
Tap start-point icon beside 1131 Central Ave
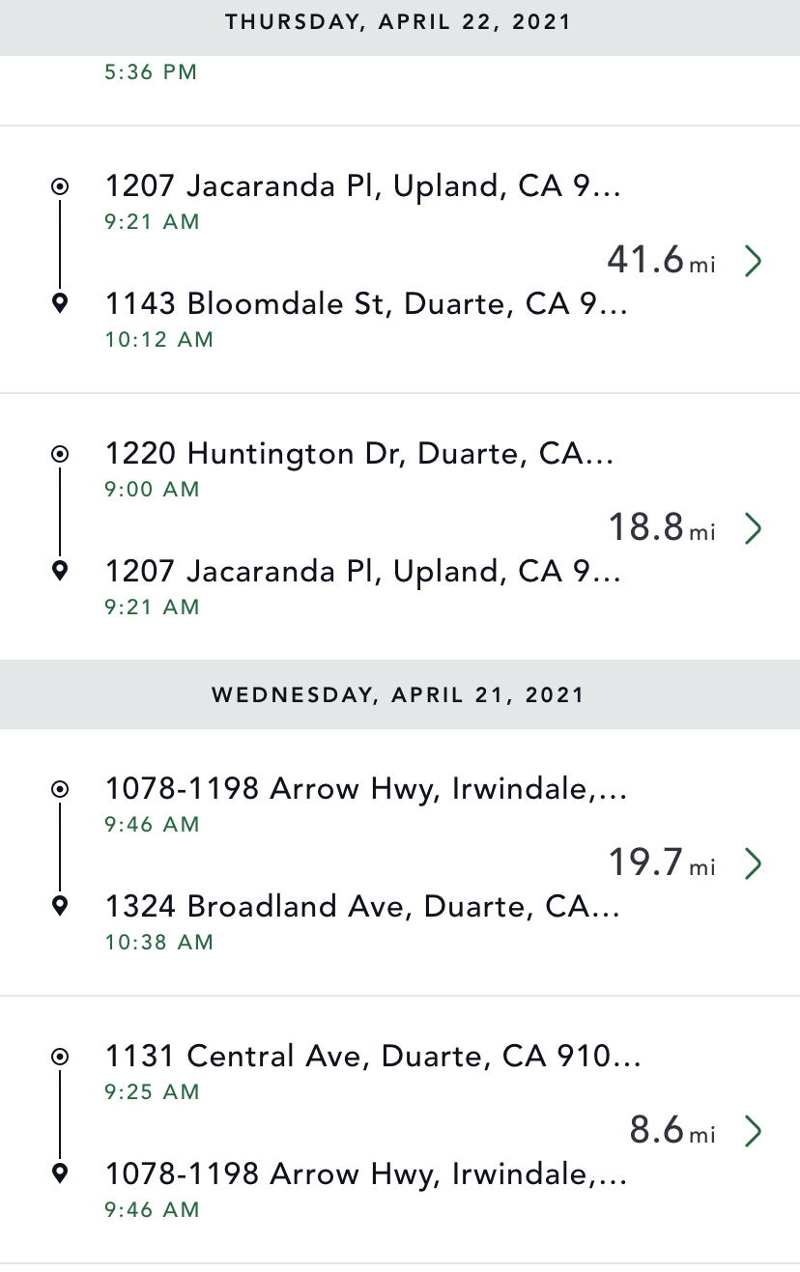click(x=60, y=1057)
